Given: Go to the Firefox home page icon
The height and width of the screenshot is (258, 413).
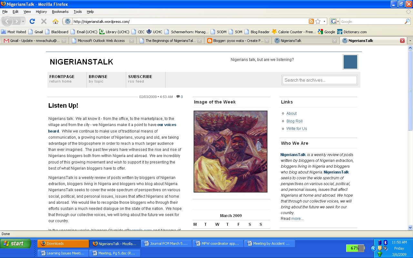Looking at the screenshot, I should [x=55, y=21].
